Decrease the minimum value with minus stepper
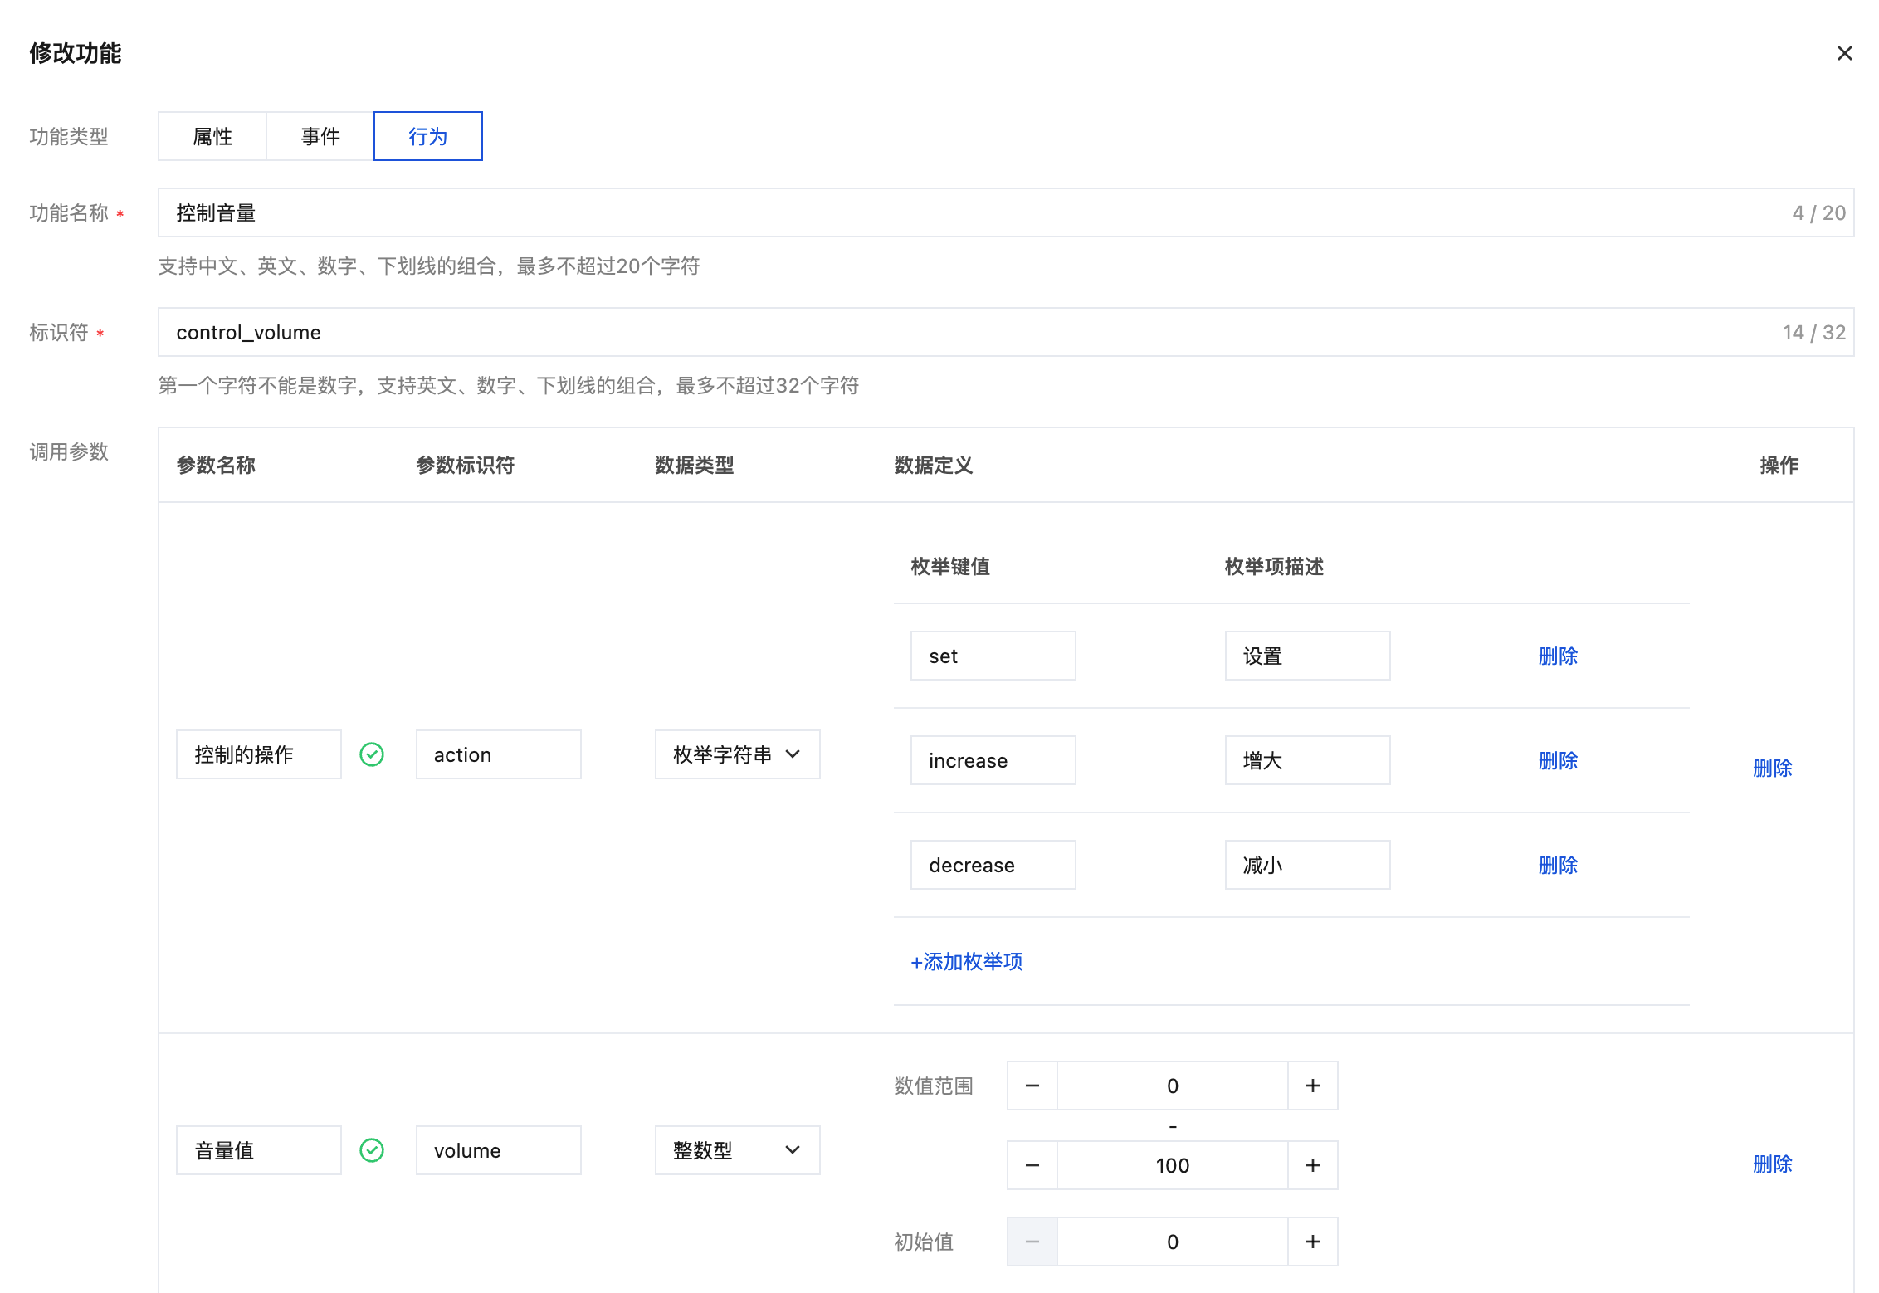 1032,1086
